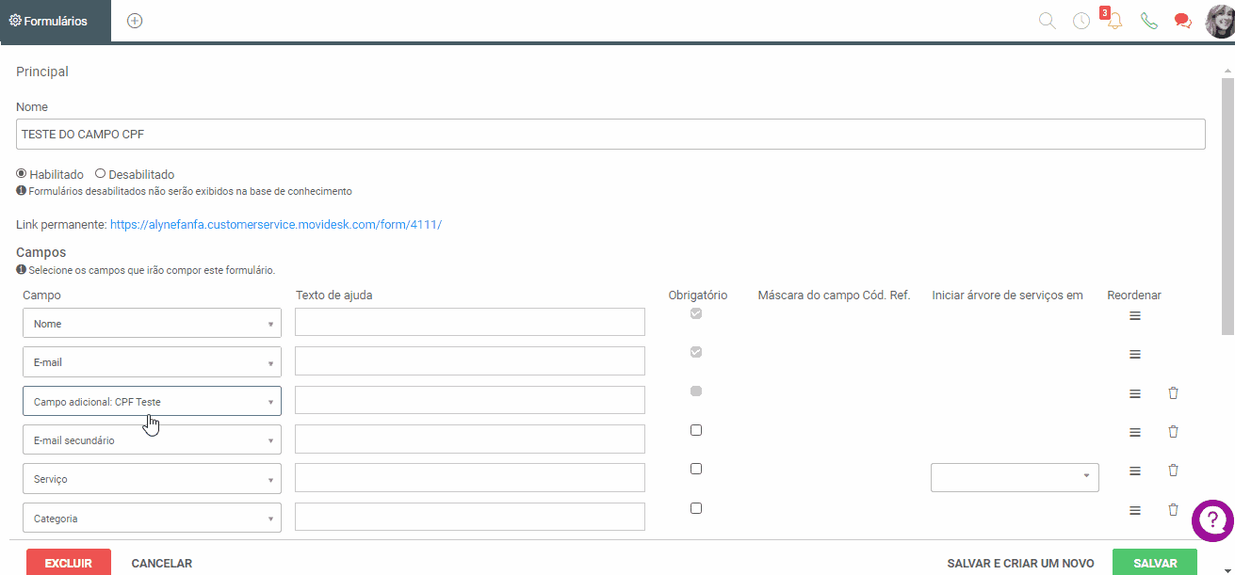Viewport: 1235px width, 575px height.
Task: Open a new tab with plus
Action: (135, 21)
